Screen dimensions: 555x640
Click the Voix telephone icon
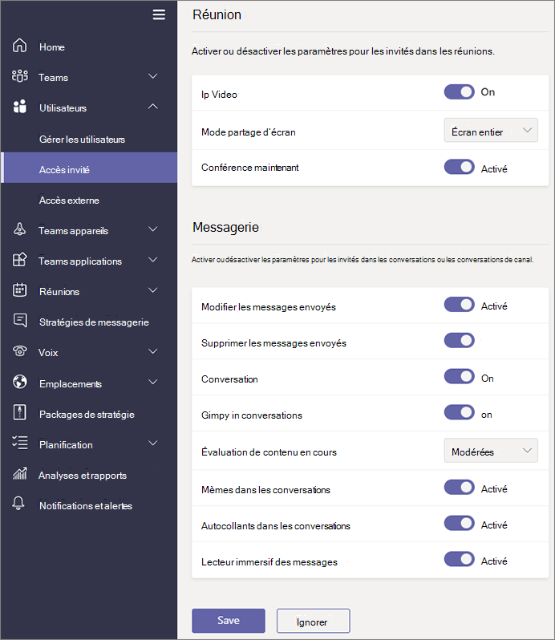coord(20,352)
